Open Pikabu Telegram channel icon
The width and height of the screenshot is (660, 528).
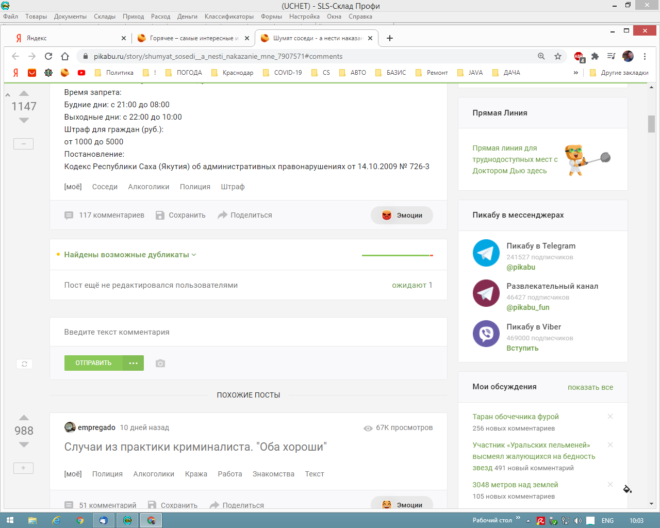[x=486, y=253]
